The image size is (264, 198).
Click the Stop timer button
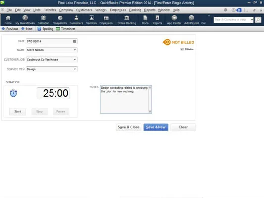[40, 112]
